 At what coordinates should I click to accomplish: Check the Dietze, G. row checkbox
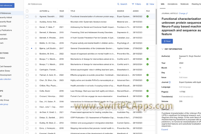27,118
